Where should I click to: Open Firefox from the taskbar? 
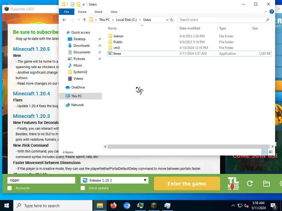click(113, 206)
